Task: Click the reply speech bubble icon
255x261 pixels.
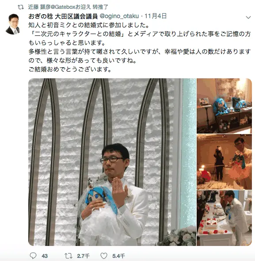Action: [x=33, y=256]
